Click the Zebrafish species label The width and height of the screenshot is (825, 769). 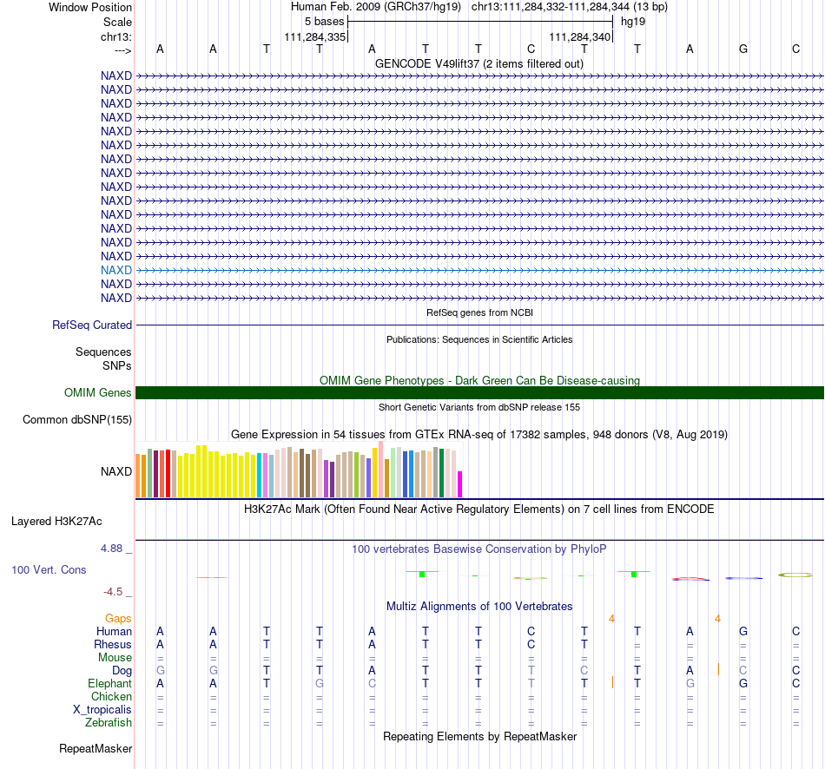pyautogui.click(x=109, y=722)
